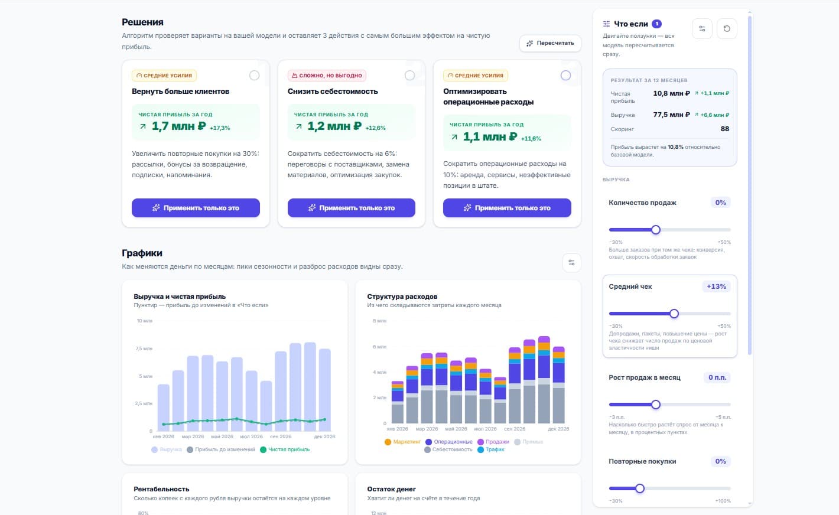Show the Прямые expenses series

tap(529, 442)
